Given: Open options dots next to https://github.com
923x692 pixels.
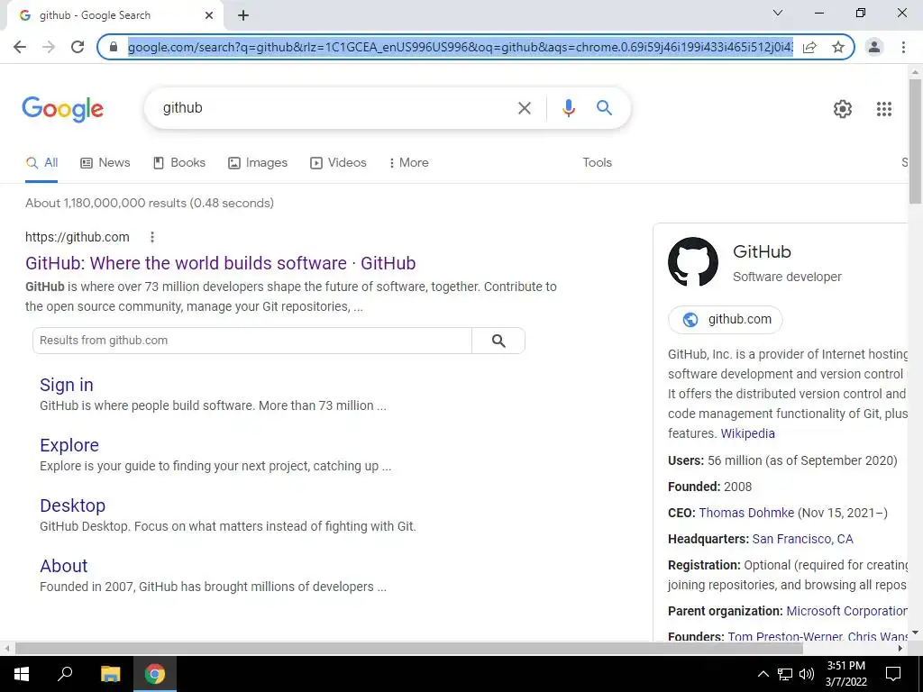Looking at the screenshot, I should coord(151,237).
